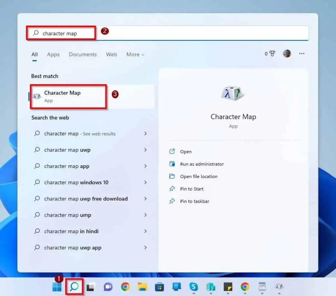The image size is (336, 296).
Task: Open Search from the taskbar
Action: [73, 286]
